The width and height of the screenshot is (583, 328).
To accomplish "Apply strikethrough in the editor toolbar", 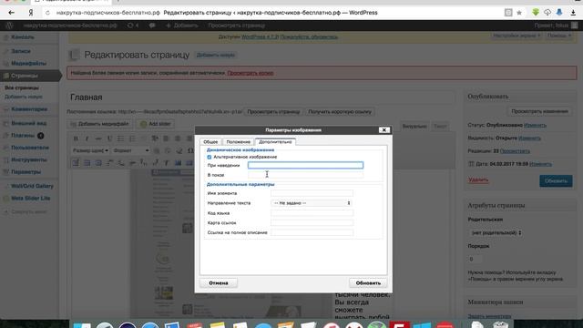I will (98, 138).
